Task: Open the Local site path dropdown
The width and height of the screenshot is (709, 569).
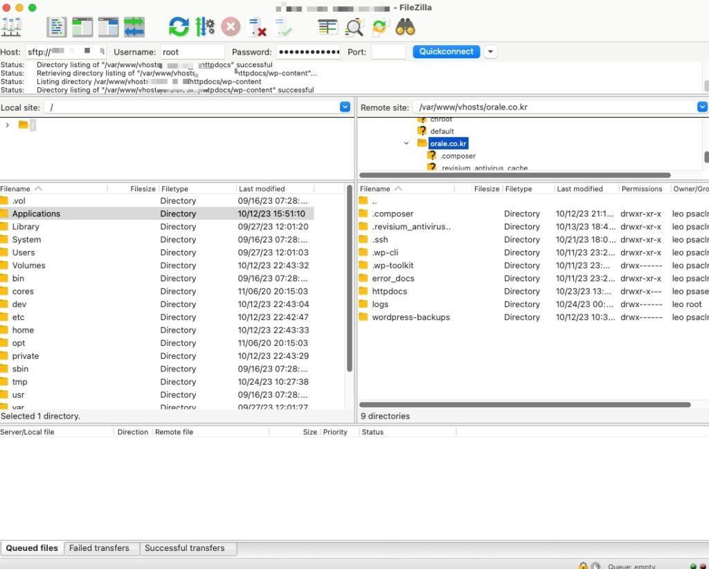Action: tap(345, 107)
